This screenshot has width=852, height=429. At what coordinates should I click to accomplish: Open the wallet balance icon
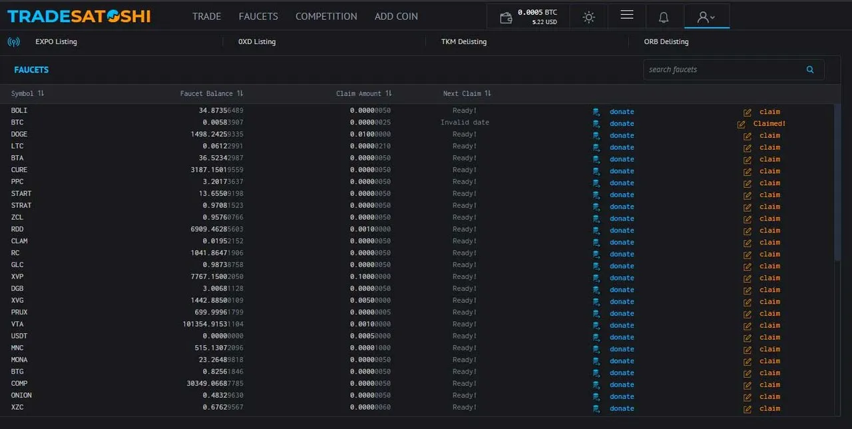506,17
